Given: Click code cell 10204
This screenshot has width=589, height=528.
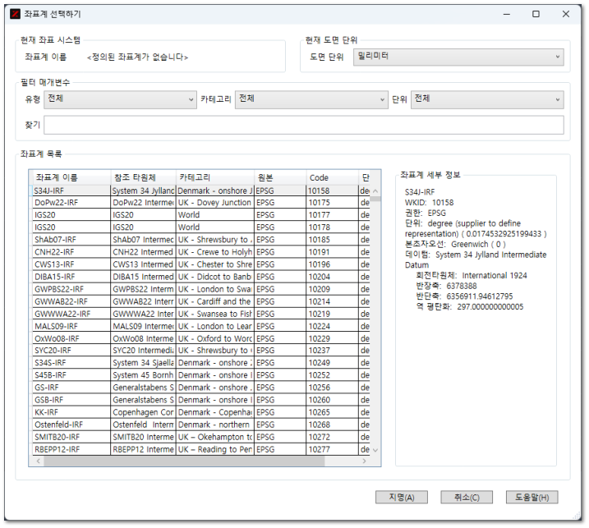Looking at the screenshot, I should coord(333,277).
